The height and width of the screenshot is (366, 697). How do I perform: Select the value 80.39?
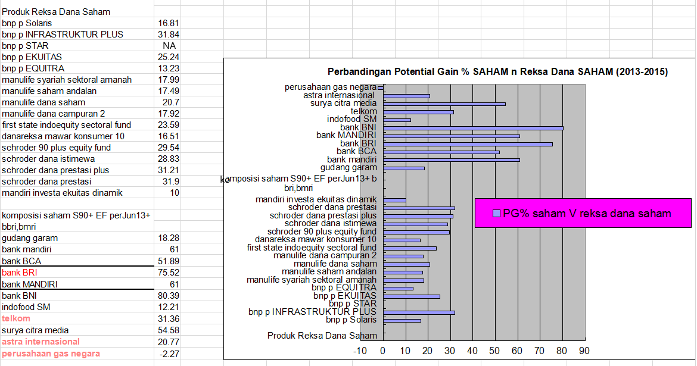tap(167, 296)
